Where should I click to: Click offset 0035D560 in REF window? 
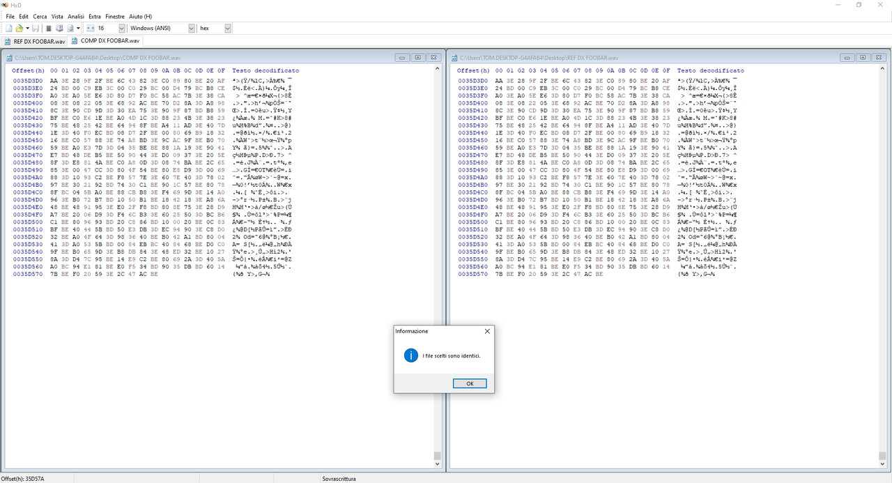pyautogui.click(x=473, y=266)
